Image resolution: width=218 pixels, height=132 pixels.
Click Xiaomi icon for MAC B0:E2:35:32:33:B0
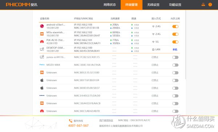(42, 72)
